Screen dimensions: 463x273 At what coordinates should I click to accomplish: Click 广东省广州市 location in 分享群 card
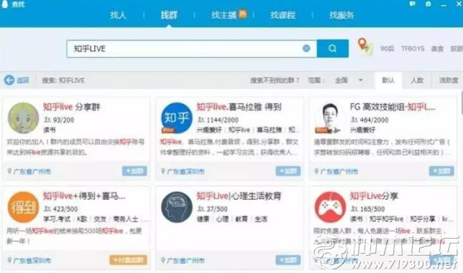[x=32, y=171]
